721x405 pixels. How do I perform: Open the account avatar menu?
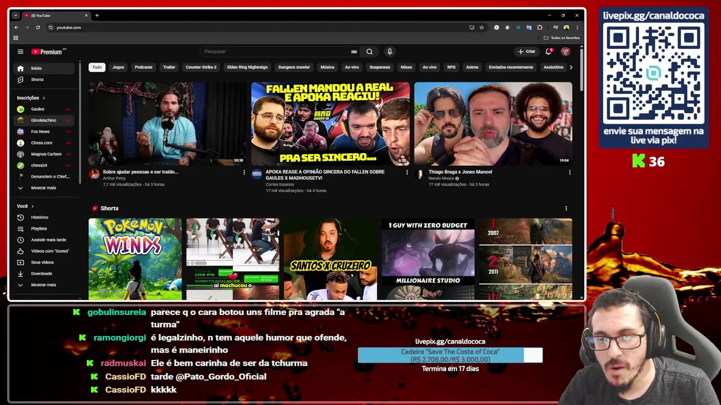[x=566, y=52]
